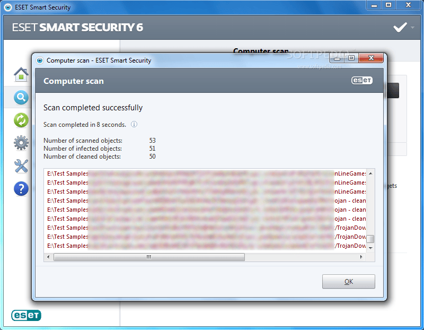This screenshot has height=330, width=424.
Task: Maximize the Computer scan dialog
Action: tap(351, 58)
